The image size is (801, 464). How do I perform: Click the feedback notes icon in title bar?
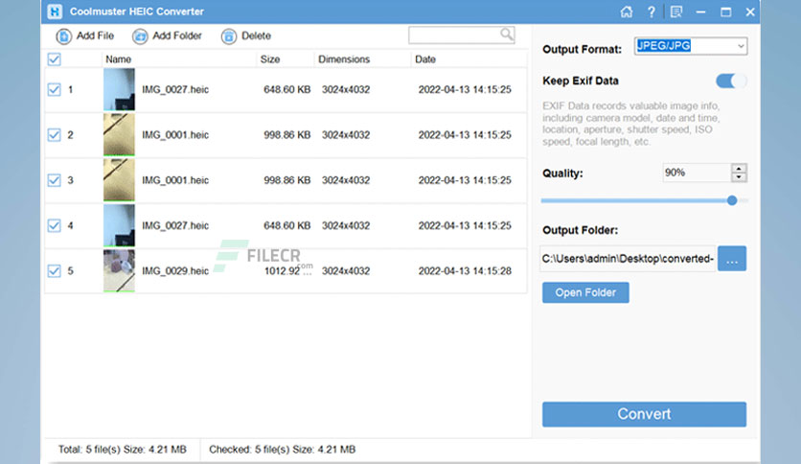676,12
